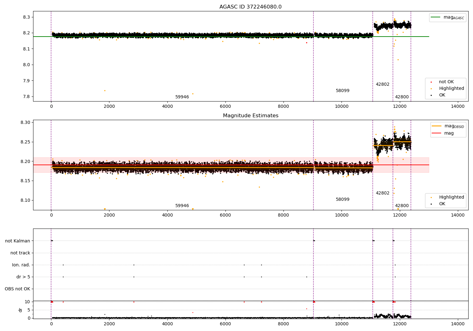This screenshot has height=331, width=473.
Task: Select the not track axis label
Action: tap(20, 253)
